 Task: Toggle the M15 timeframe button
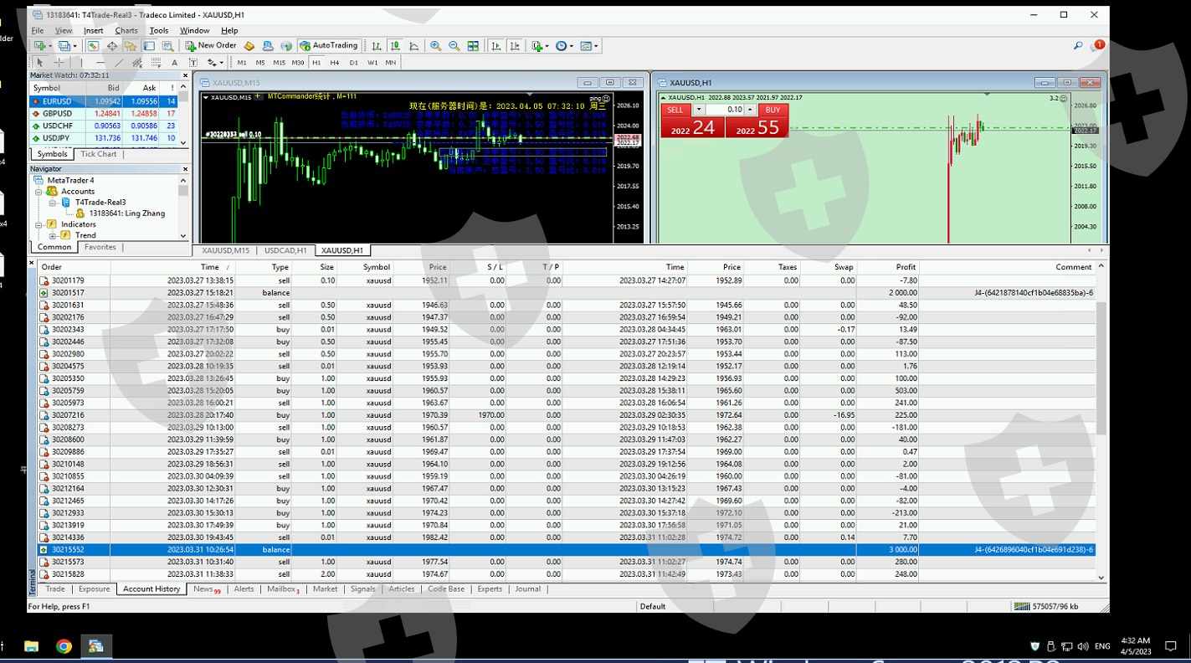(279, 63)
